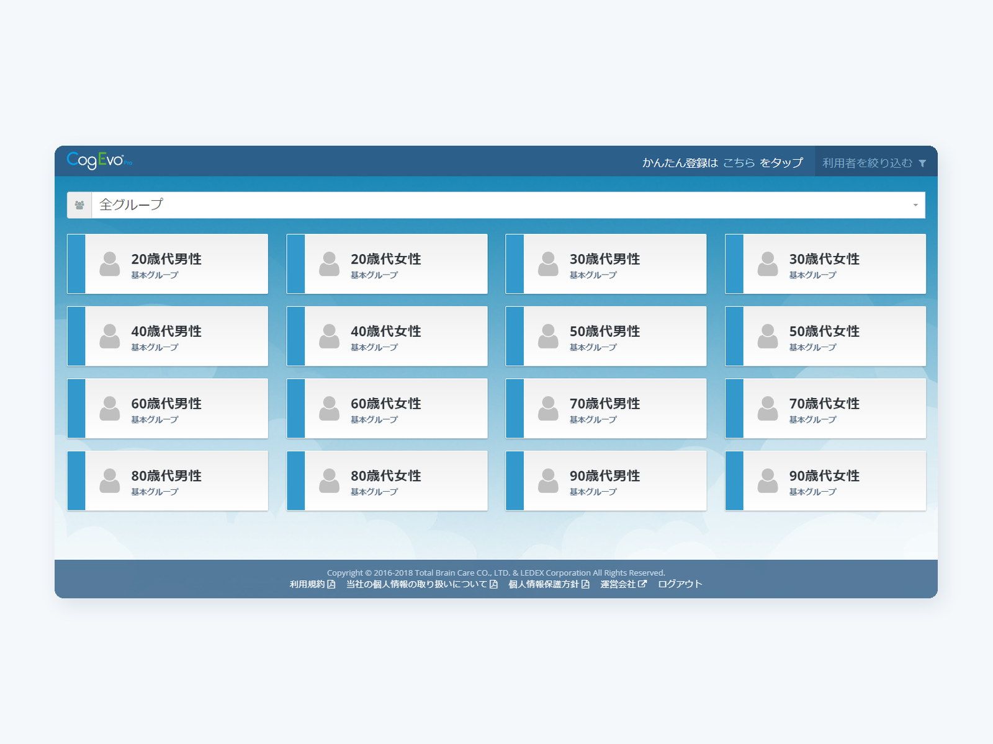Image resolution: width=993 pixels, height=744 pixels.
Task: Select the 20歳代男性 user name
Action: click(x=166, y=259)
